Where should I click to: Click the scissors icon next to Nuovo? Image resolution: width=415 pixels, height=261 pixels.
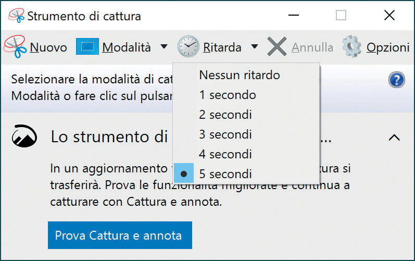pos(15,46)
